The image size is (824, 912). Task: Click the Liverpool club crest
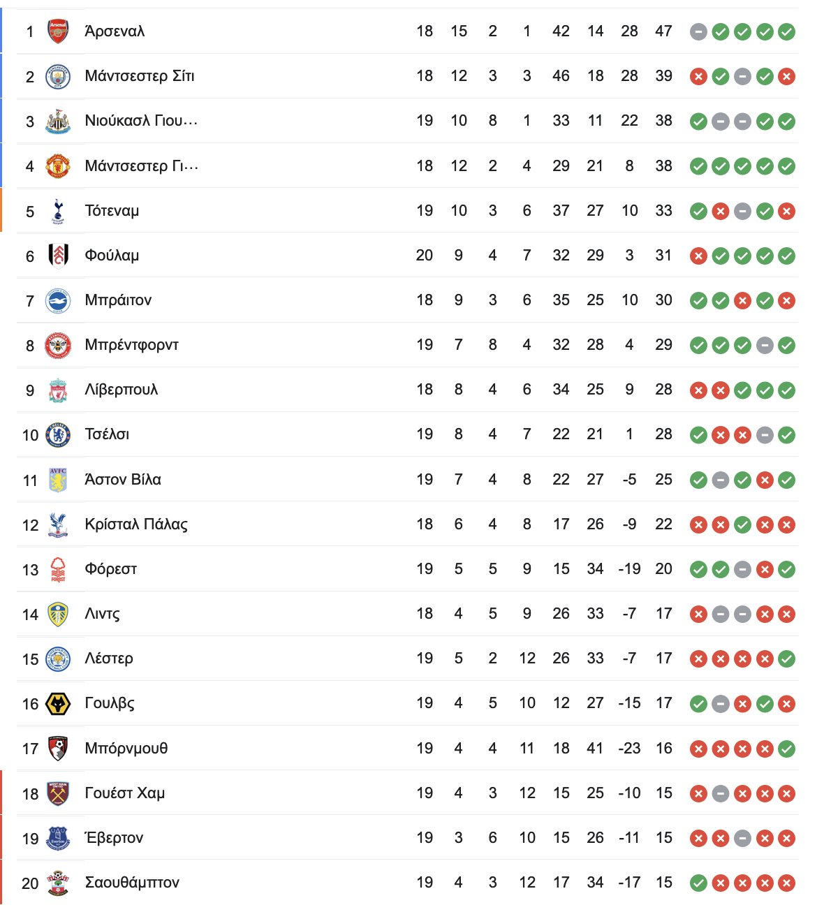click(58, 390)
